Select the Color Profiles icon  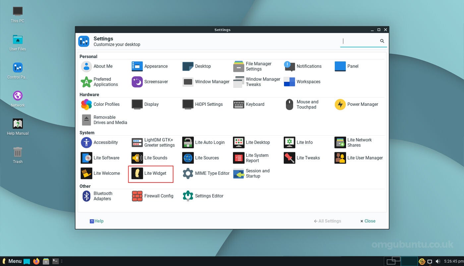click(x=100, y=104)
